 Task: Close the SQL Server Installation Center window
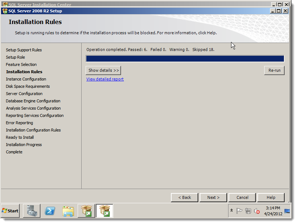286,4
